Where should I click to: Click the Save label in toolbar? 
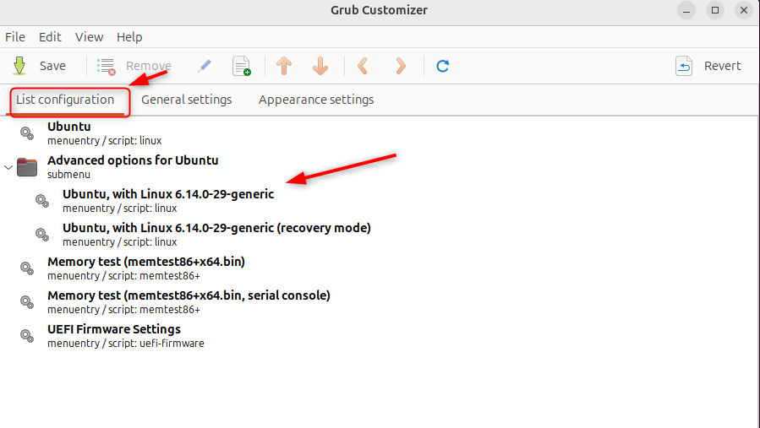click(52, 66)
